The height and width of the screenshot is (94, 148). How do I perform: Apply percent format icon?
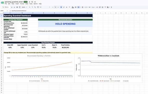[x=32, y=7]
